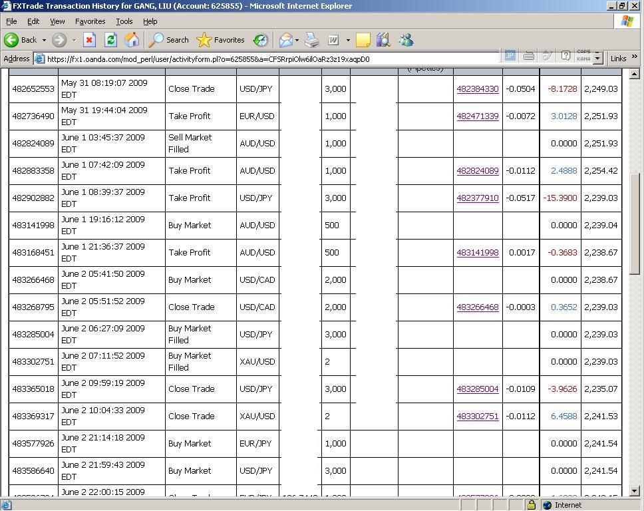Open linked transaction 482377910
The image size is (644, 511).
click(x=478, y=198)
